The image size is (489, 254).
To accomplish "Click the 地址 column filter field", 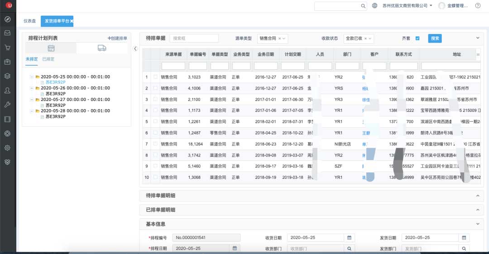I will (451, 66).
